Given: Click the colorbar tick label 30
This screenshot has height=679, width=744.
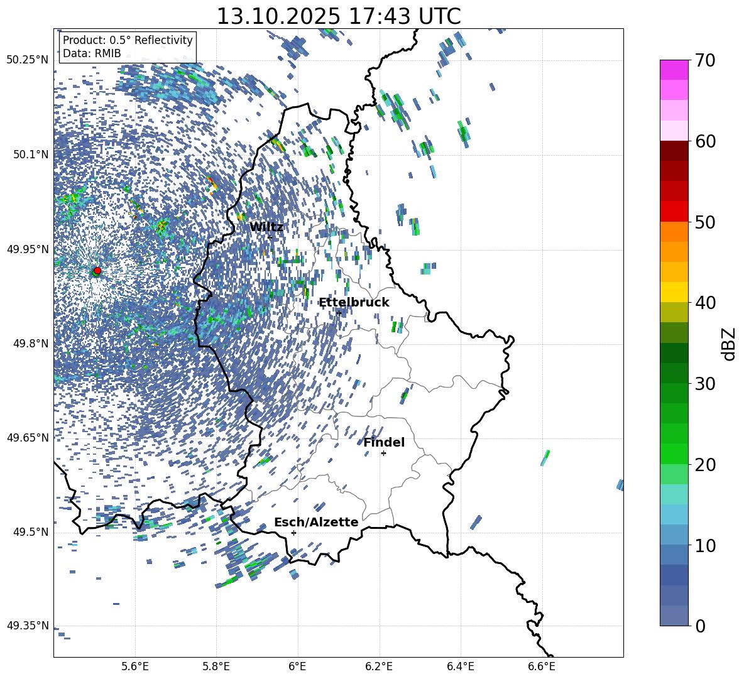Looking at the screenshot, I should pos(706,384).
